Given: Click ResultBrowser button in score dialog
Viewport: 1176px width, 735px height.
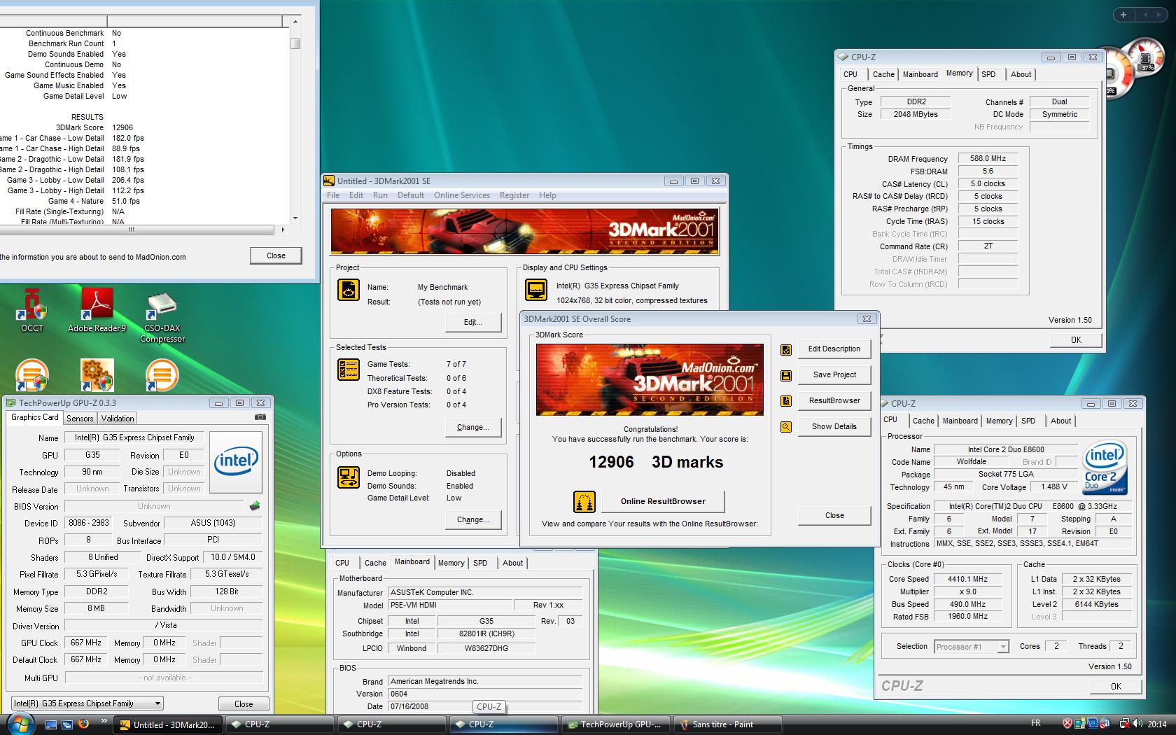Looking at the screenshot, I should pos(834,400).
